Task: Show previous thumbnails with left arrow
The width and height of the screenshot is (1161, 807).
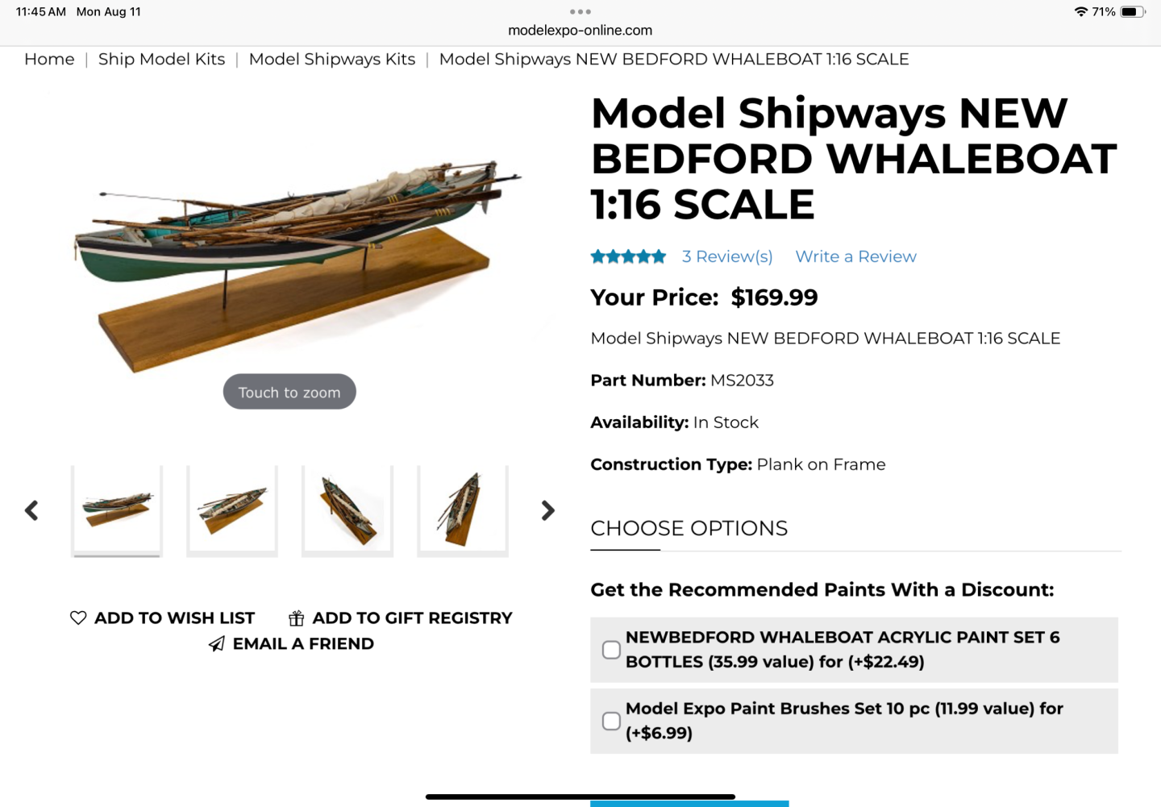Action: coord(31,510)
